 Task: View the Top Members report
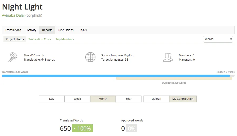[65, 39]
